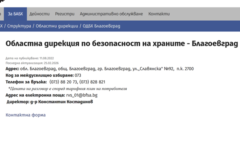Click the director name Константин Костадинов
The width and height of the screenshot is (240, 144).
coord(66,102)
